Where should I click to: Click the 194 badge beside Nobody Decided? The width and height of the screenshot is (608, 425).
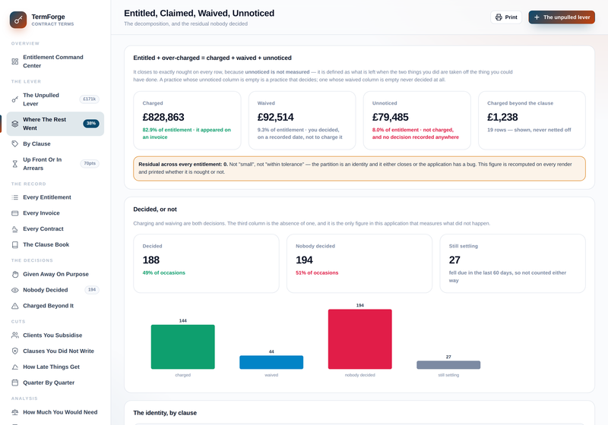pos(92,289)
